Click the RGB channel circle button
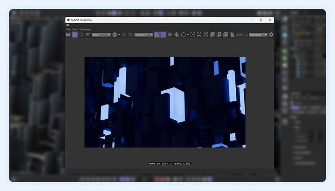Screen dimensions: 335x191 click(x=114, y=34)
